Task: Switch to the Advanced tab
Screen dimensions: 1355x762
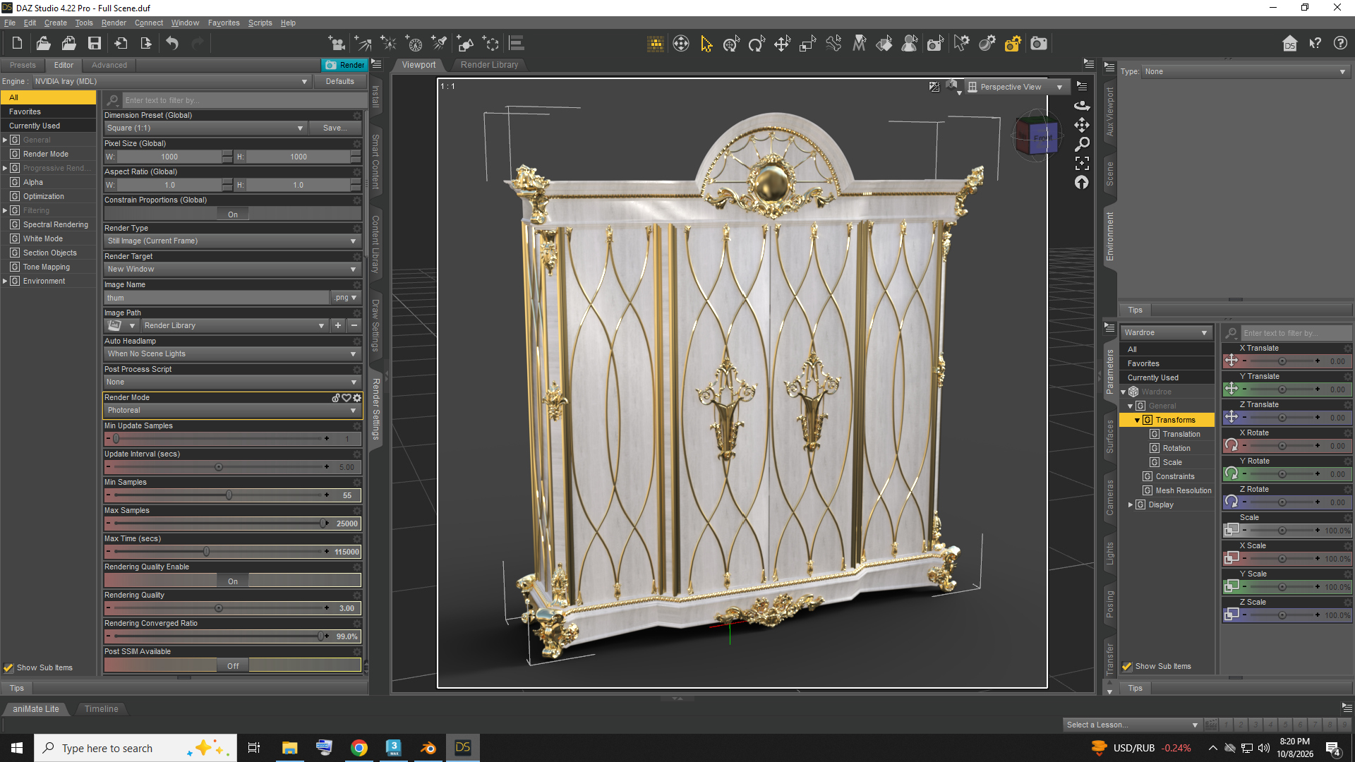Action: click(x=109, y=65)
